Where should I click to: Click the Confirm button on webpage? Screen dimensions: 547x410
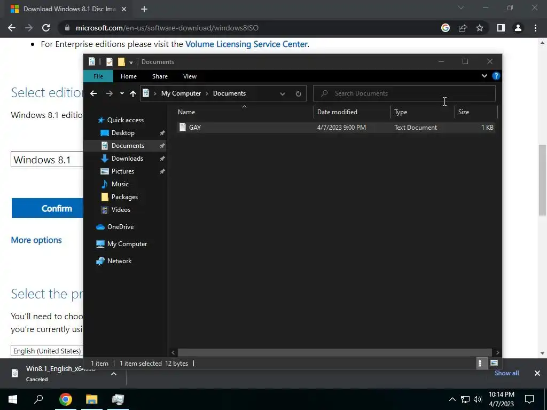click(x=47, y=208)
